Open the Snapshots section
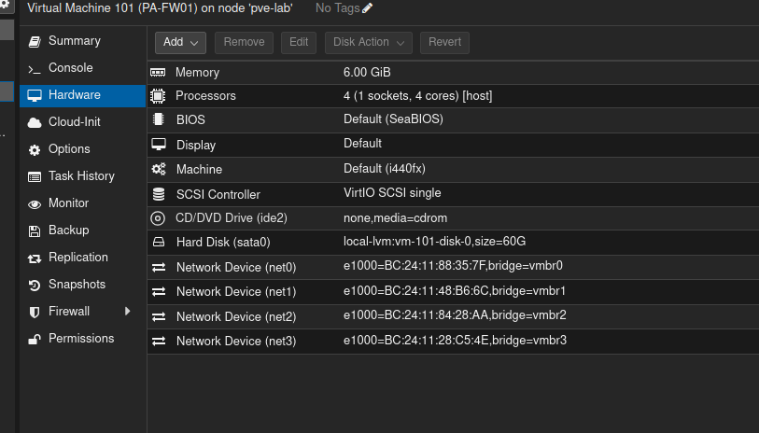This screenshot has width=759, height=433. [x=83, y=285]
